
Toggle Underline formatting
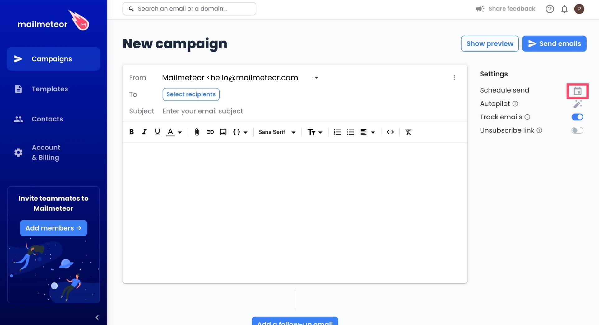coord(157,132)
